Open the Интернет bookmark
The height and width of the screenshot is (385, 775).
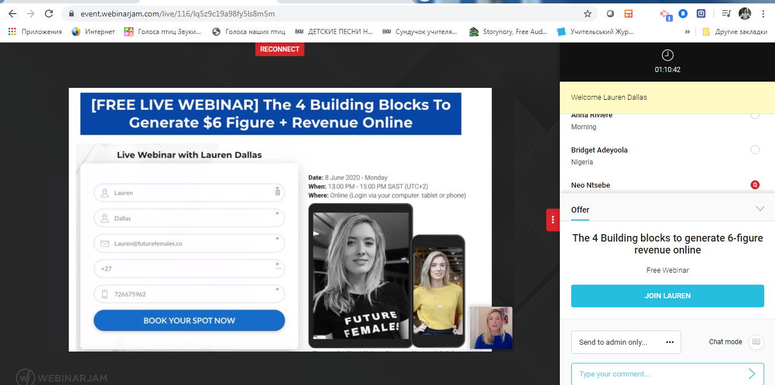point(94,32)
